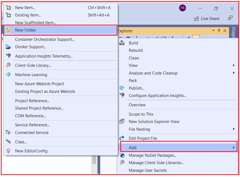Screen dimensions: 240x177
Task: Start a Live Share session
Action: click(x=206, y=19)
